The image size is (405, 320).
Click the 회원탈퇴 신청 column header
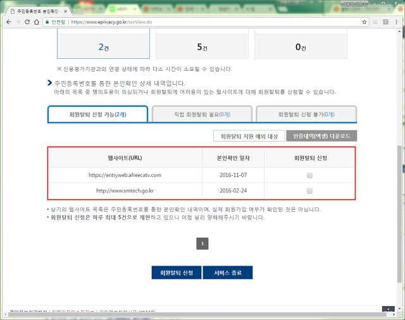[x=310, y=158]
